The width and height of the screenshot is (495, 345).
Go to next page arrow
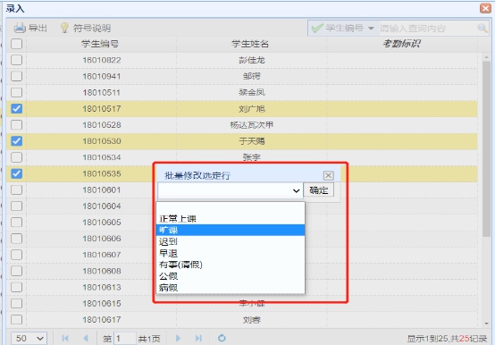(x=178, y=339)
